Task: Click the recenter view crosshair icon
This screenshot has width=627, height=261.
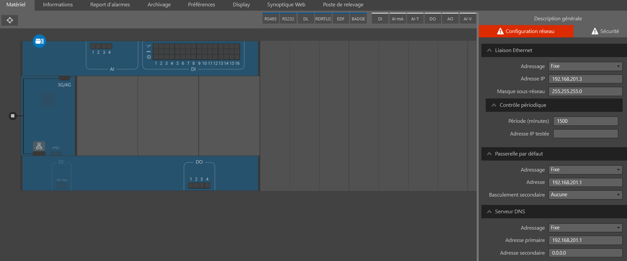Action: (10, 20)
